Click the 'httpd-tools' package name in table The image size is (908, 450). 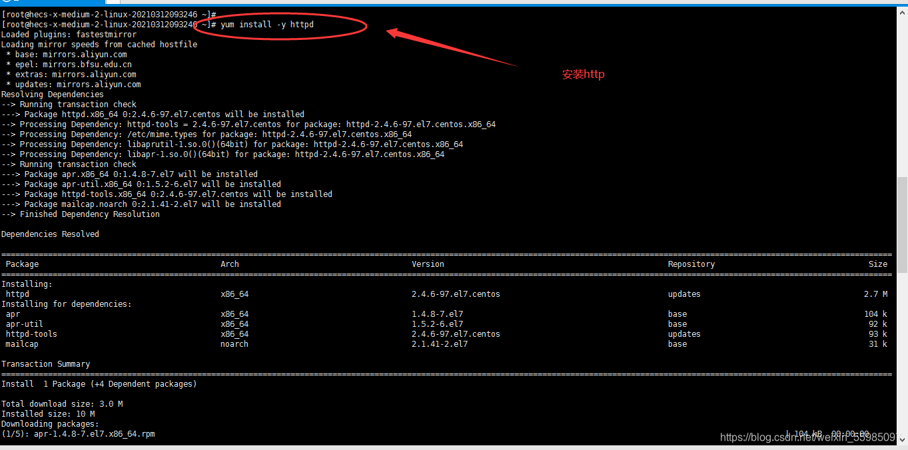[31, 334]
